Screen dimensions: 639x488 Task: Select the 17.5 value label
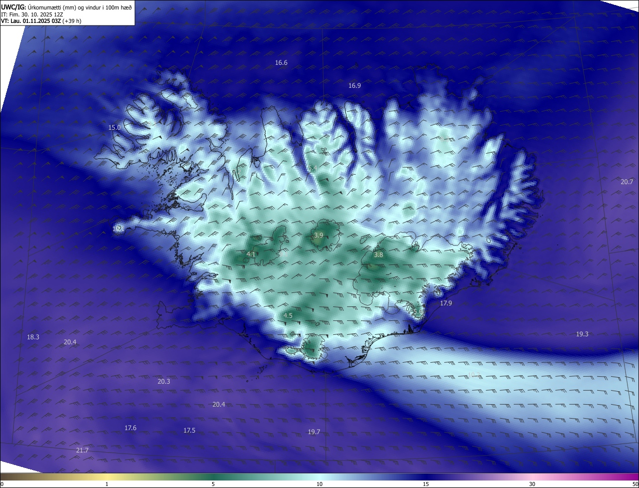click(x=189, y=431)
